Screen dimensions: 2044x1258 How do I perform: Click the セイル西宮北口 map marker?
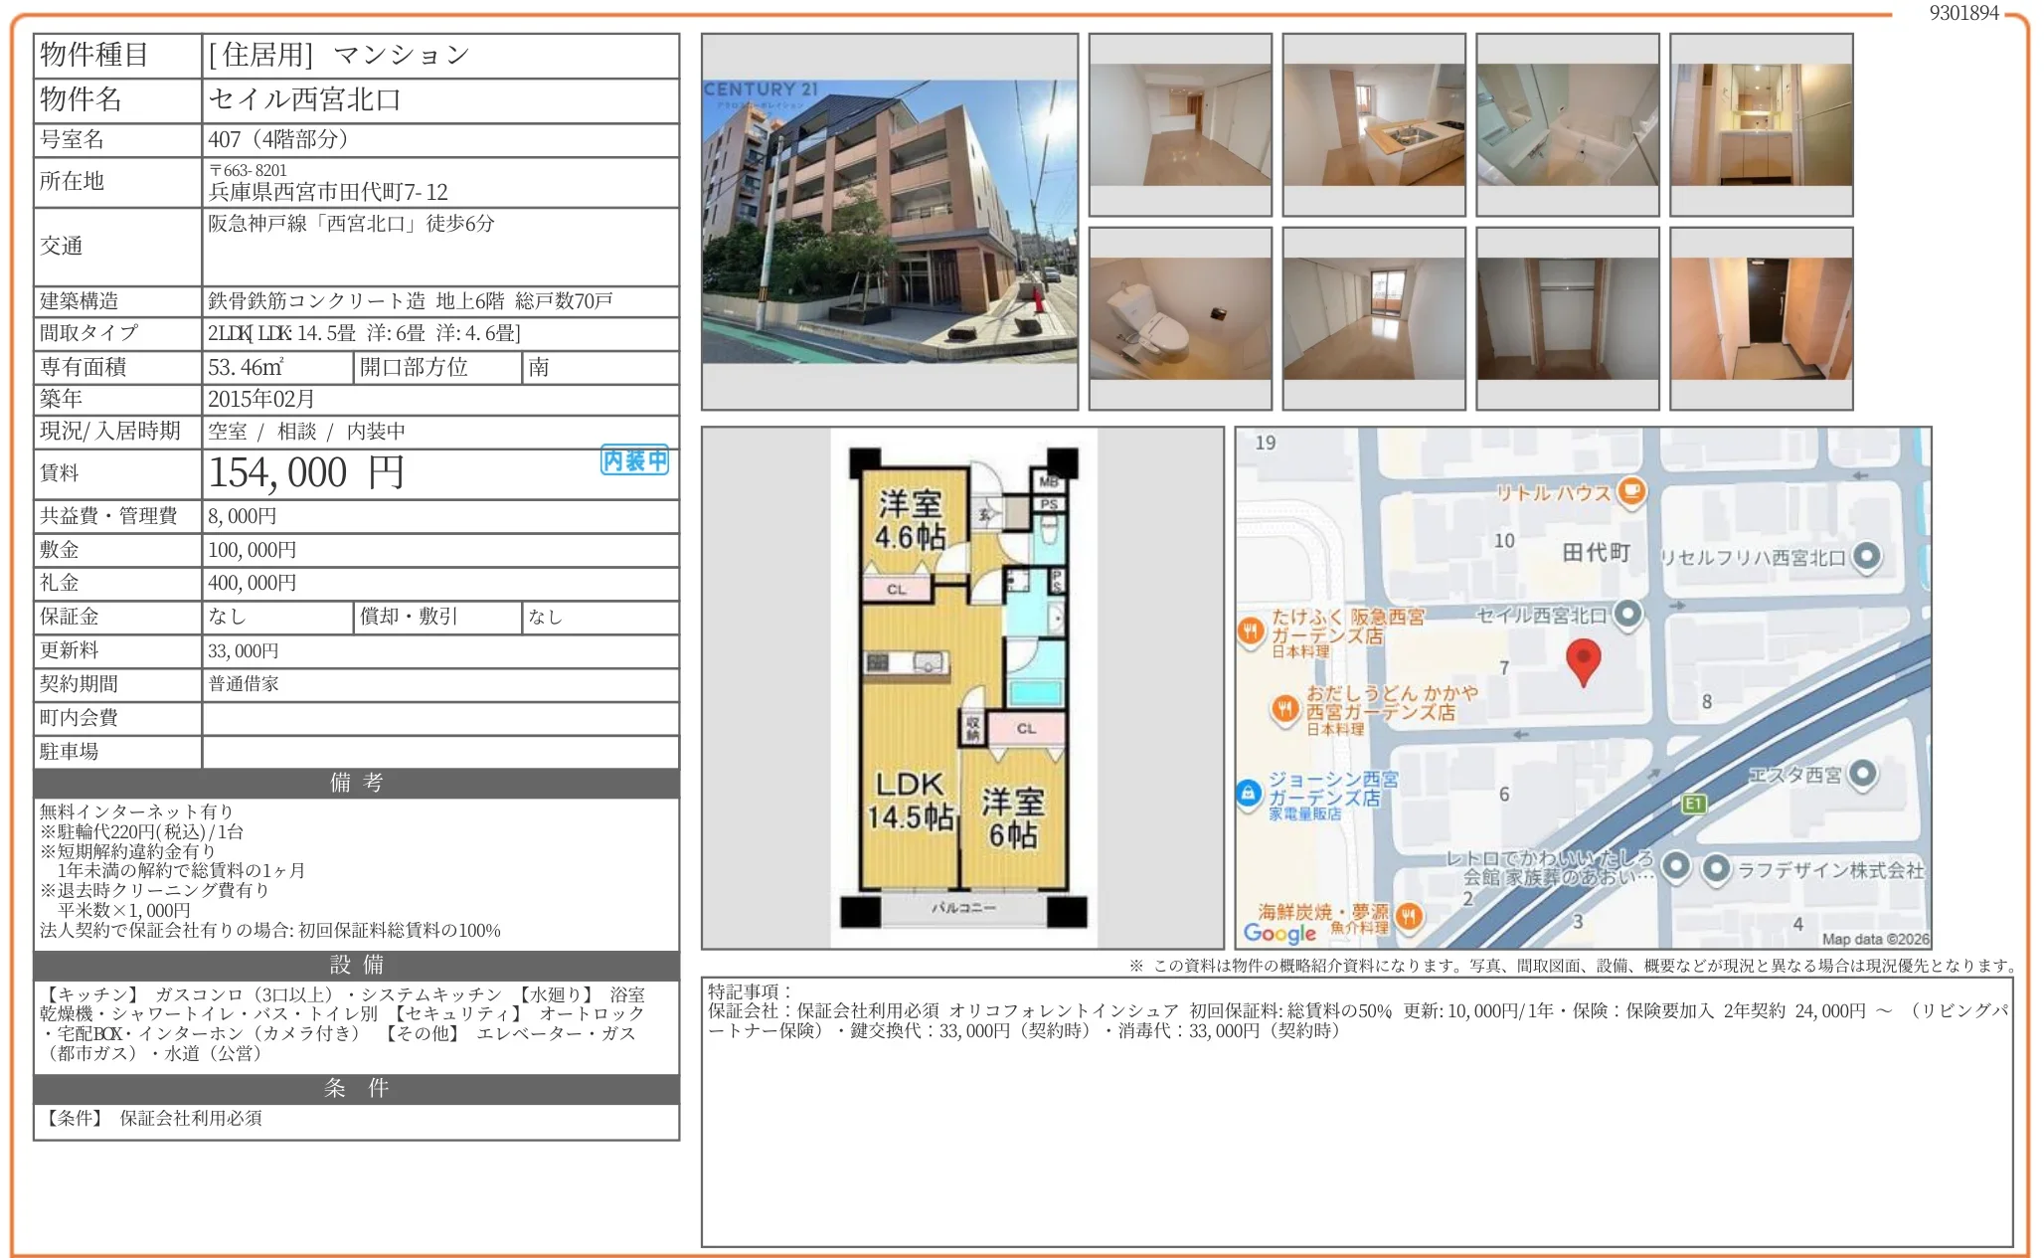click(x=1627, y=614)
